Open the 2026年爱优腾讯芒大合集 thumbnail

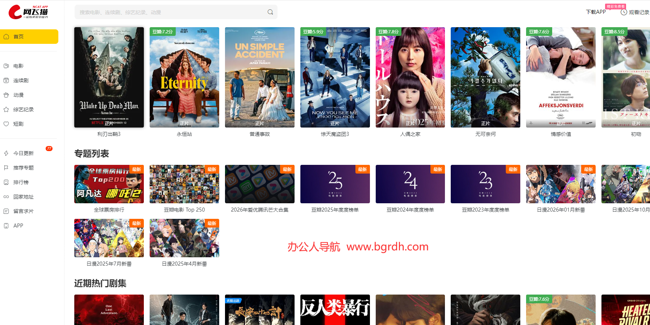tap(260, 184)
